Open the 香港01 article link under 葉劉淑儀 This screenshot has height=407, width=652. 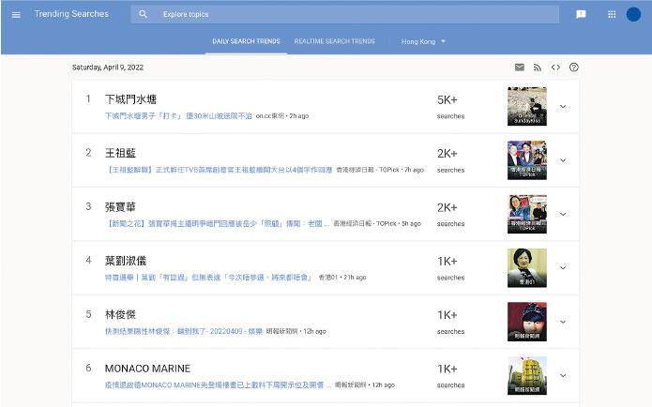pyautogui.click(x=208, y=278)
